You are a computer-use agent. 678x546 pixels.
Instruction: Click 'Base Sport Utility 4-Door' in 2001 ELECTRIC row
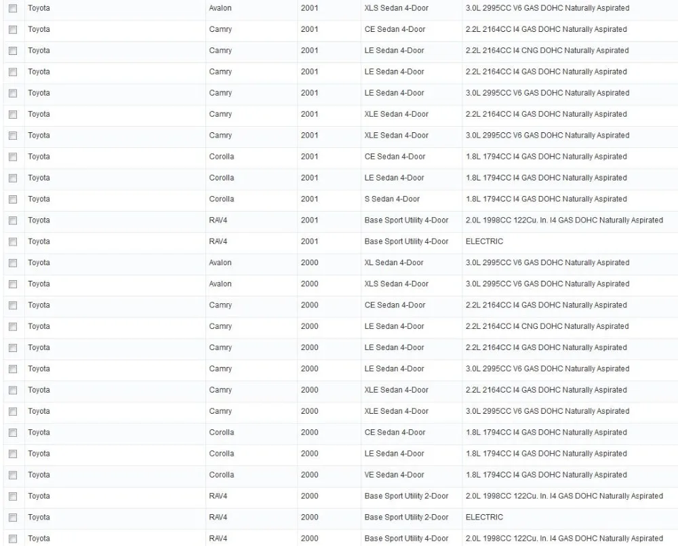(406, 241)
